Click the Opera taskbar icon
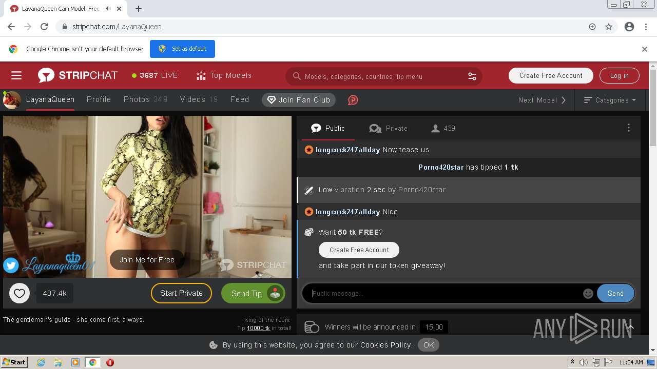The width and height of the screenshot is (657, 369). point(110,362)
